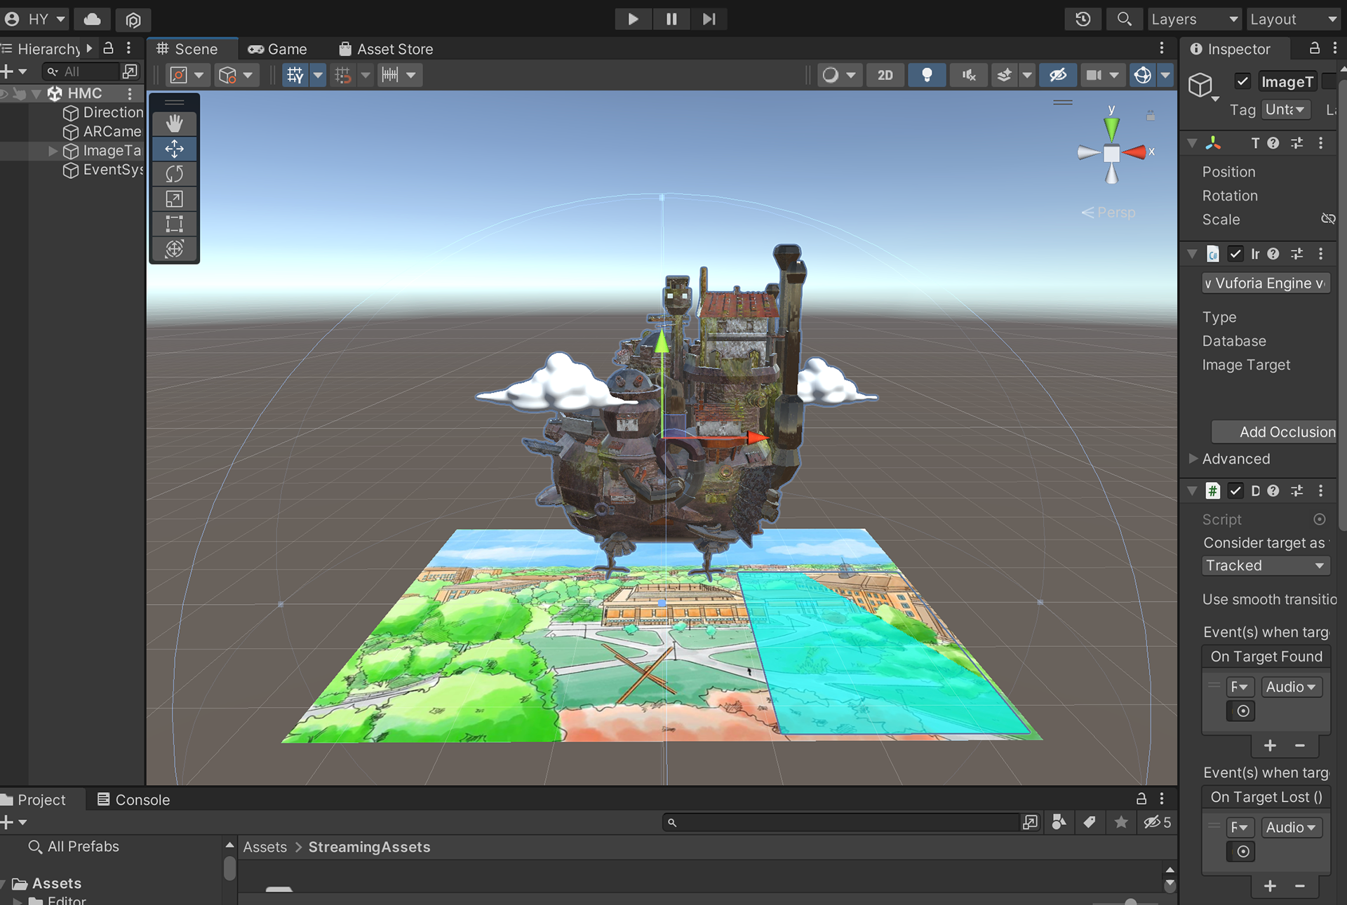Switch to the Console tab

[x=133, y=800]
